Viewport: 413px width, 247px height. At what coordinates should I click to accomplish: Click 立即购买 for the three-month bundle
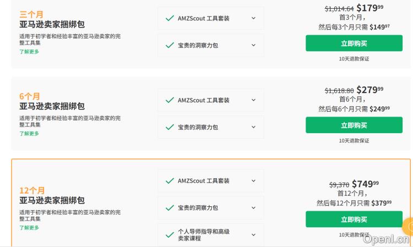(354, 43)
